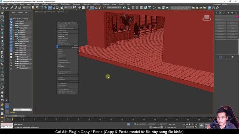Switch to the Utilities command panel tab
The image size is (239, 134).
pyautogui.click(x=236, y=13)
